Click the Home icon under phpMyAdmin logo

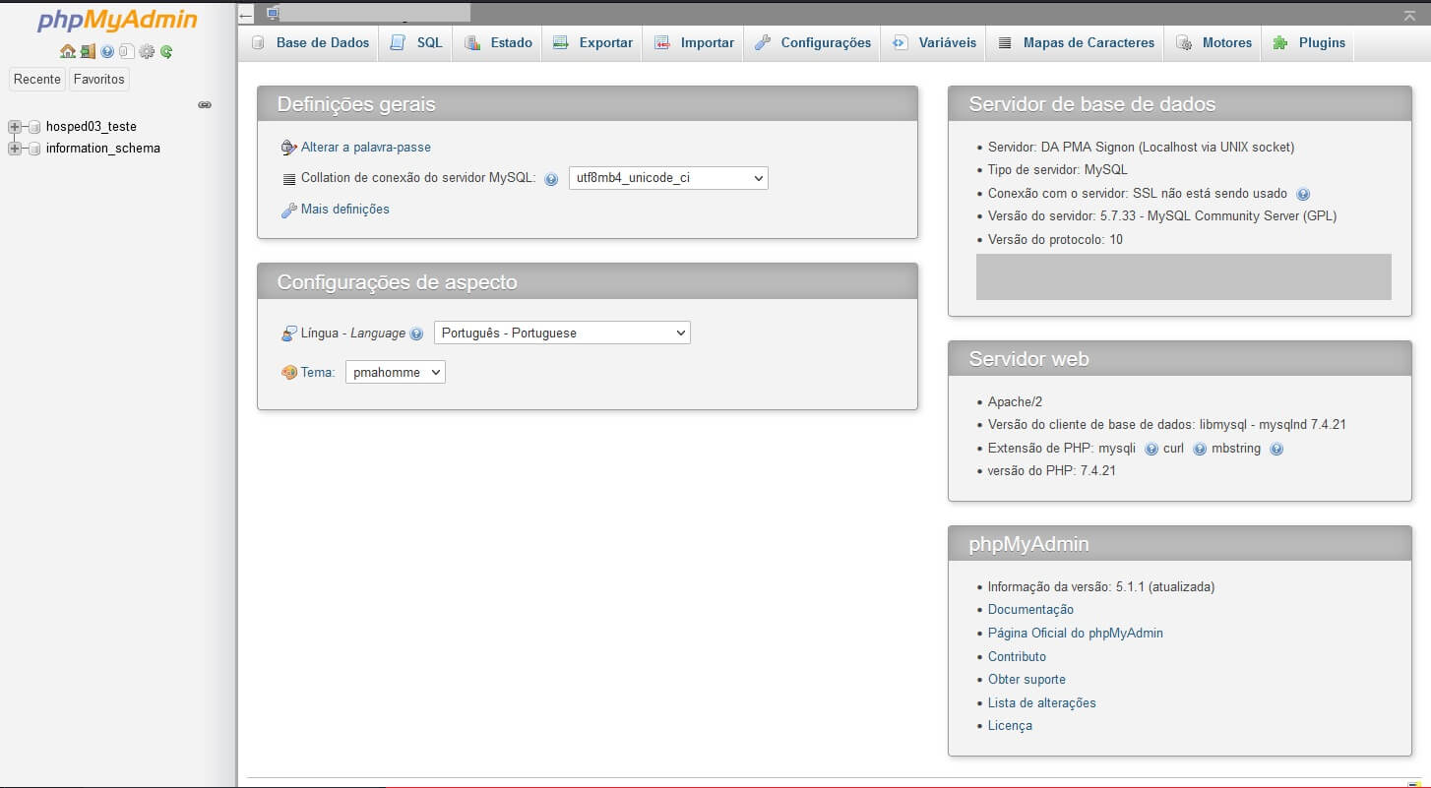click(67, 51)
